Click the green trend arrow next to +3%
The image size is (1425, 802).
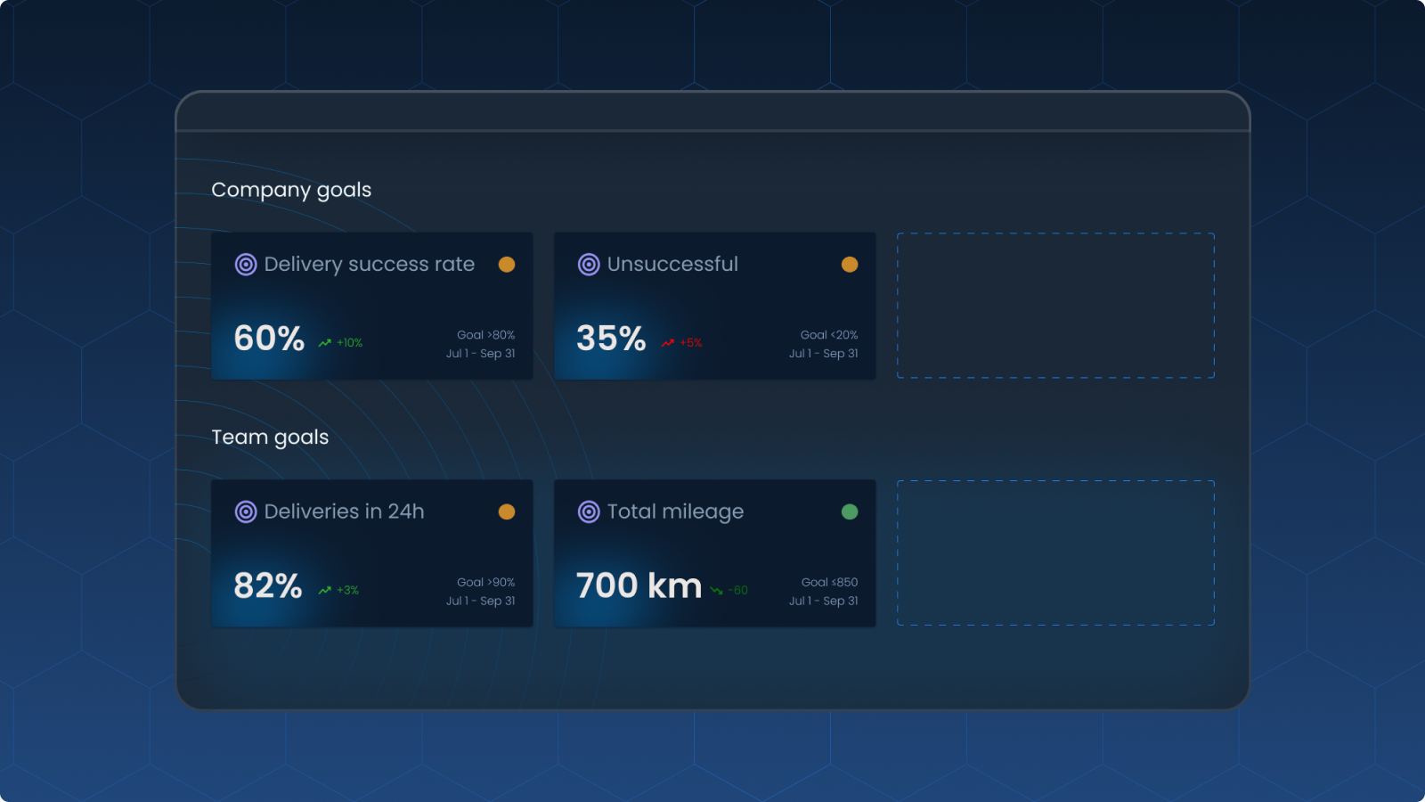click(325, 590)
